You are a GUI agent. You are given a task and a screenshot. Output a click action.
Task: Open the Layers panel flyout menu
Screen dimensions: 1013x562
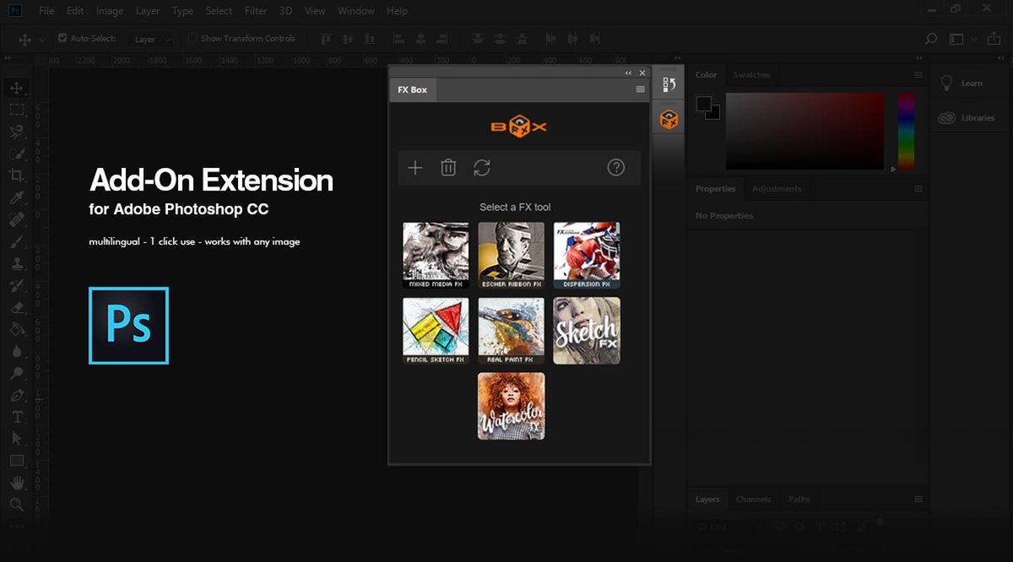tap(918, 499)
